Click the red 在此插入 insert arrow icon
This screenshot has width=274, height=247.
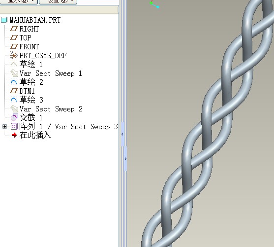(14, 135)
